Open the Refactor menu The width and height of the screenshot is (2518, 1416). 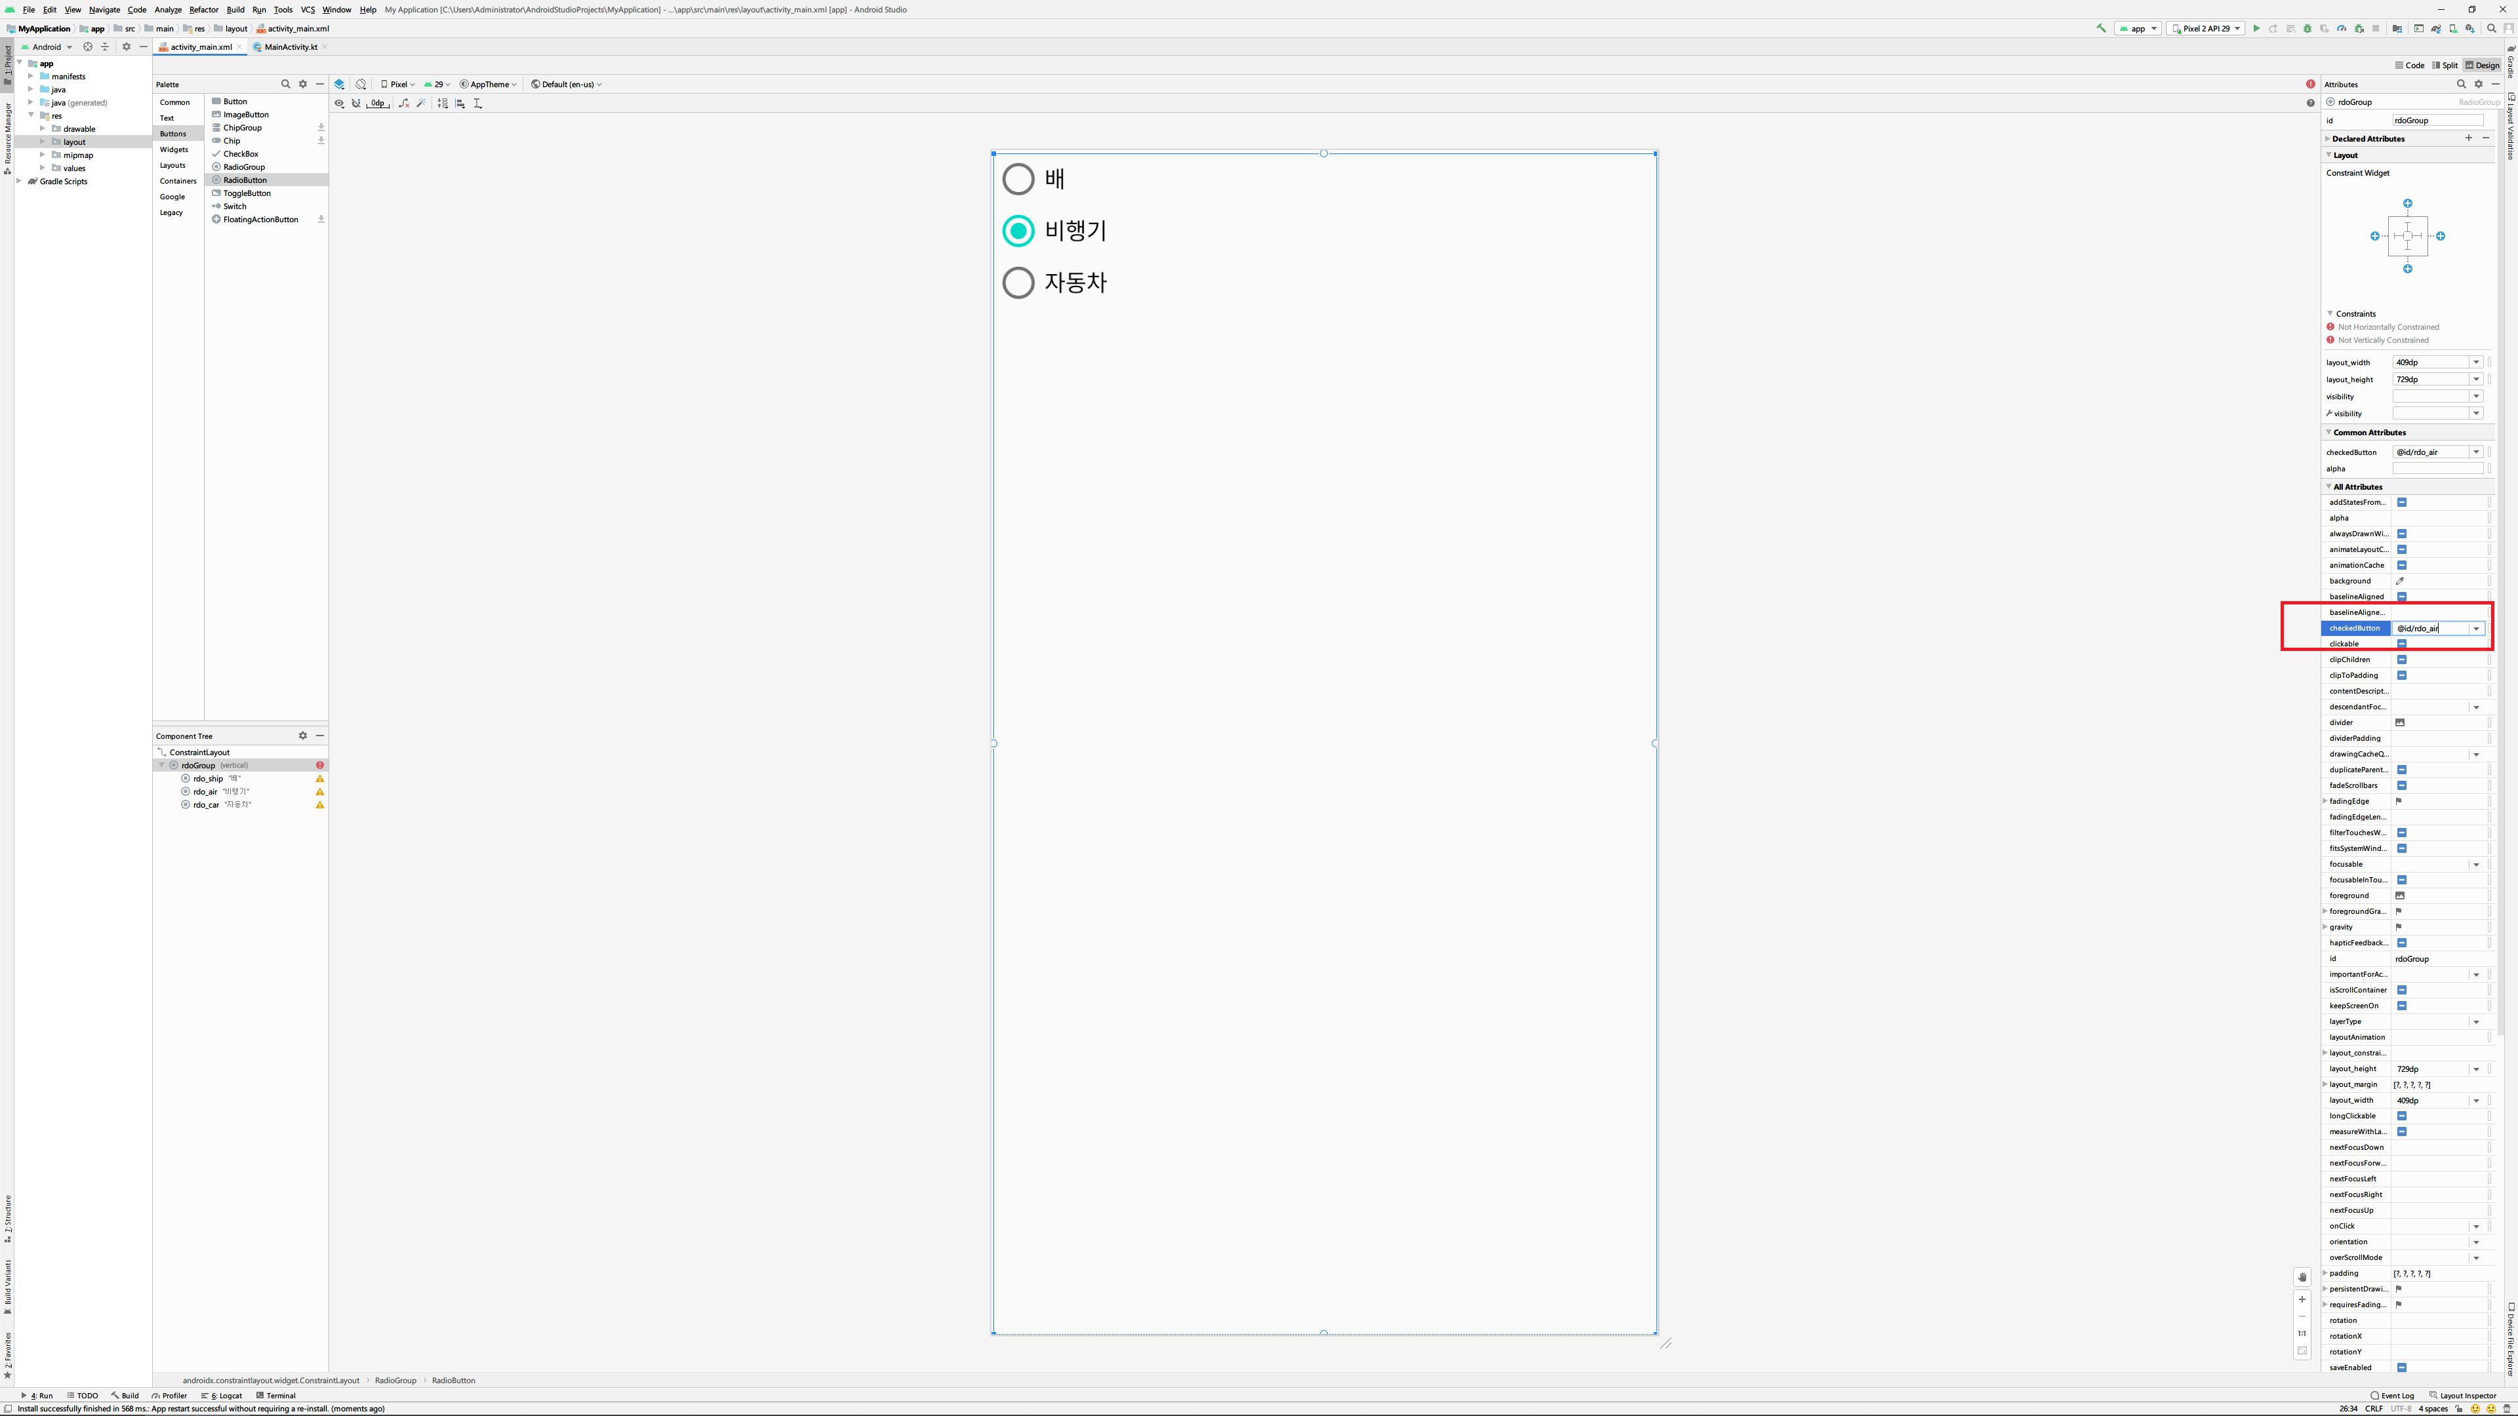click(203, 10)
